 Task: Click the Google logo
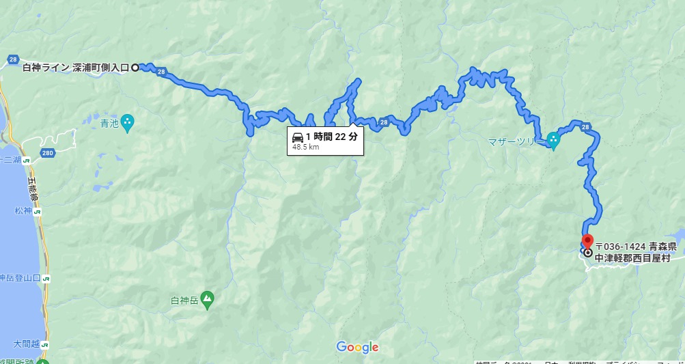pyautogui.click(x=357, y=347)
